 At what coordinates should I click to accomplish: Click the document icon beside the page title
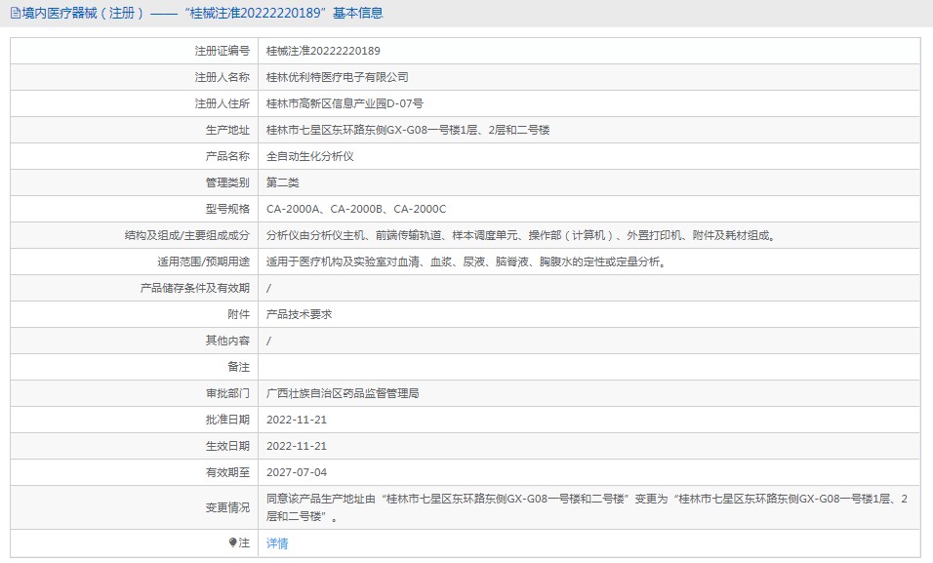click(15, 13)
